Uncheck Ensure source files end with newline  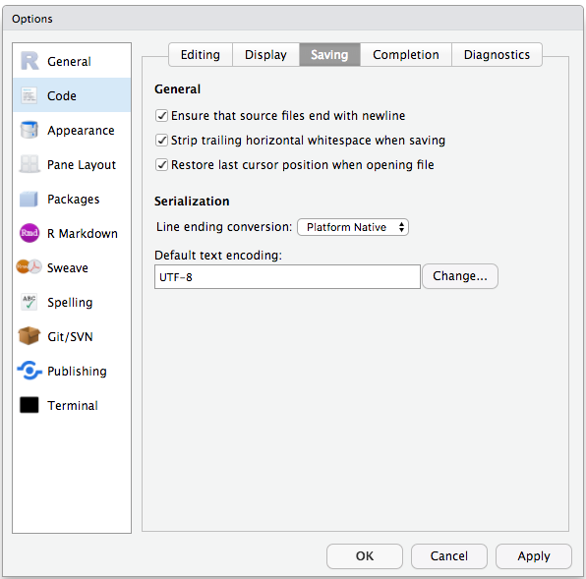point(161,116)
